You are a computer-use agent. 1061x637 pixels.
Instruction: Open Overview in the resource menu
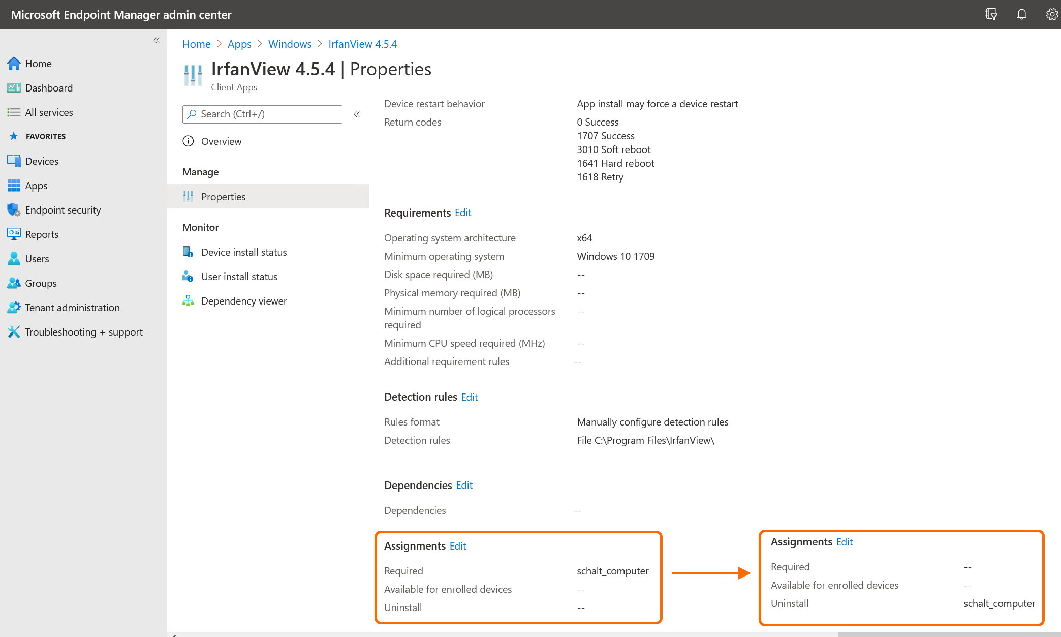pyautogui.click(x=221, y=141)
